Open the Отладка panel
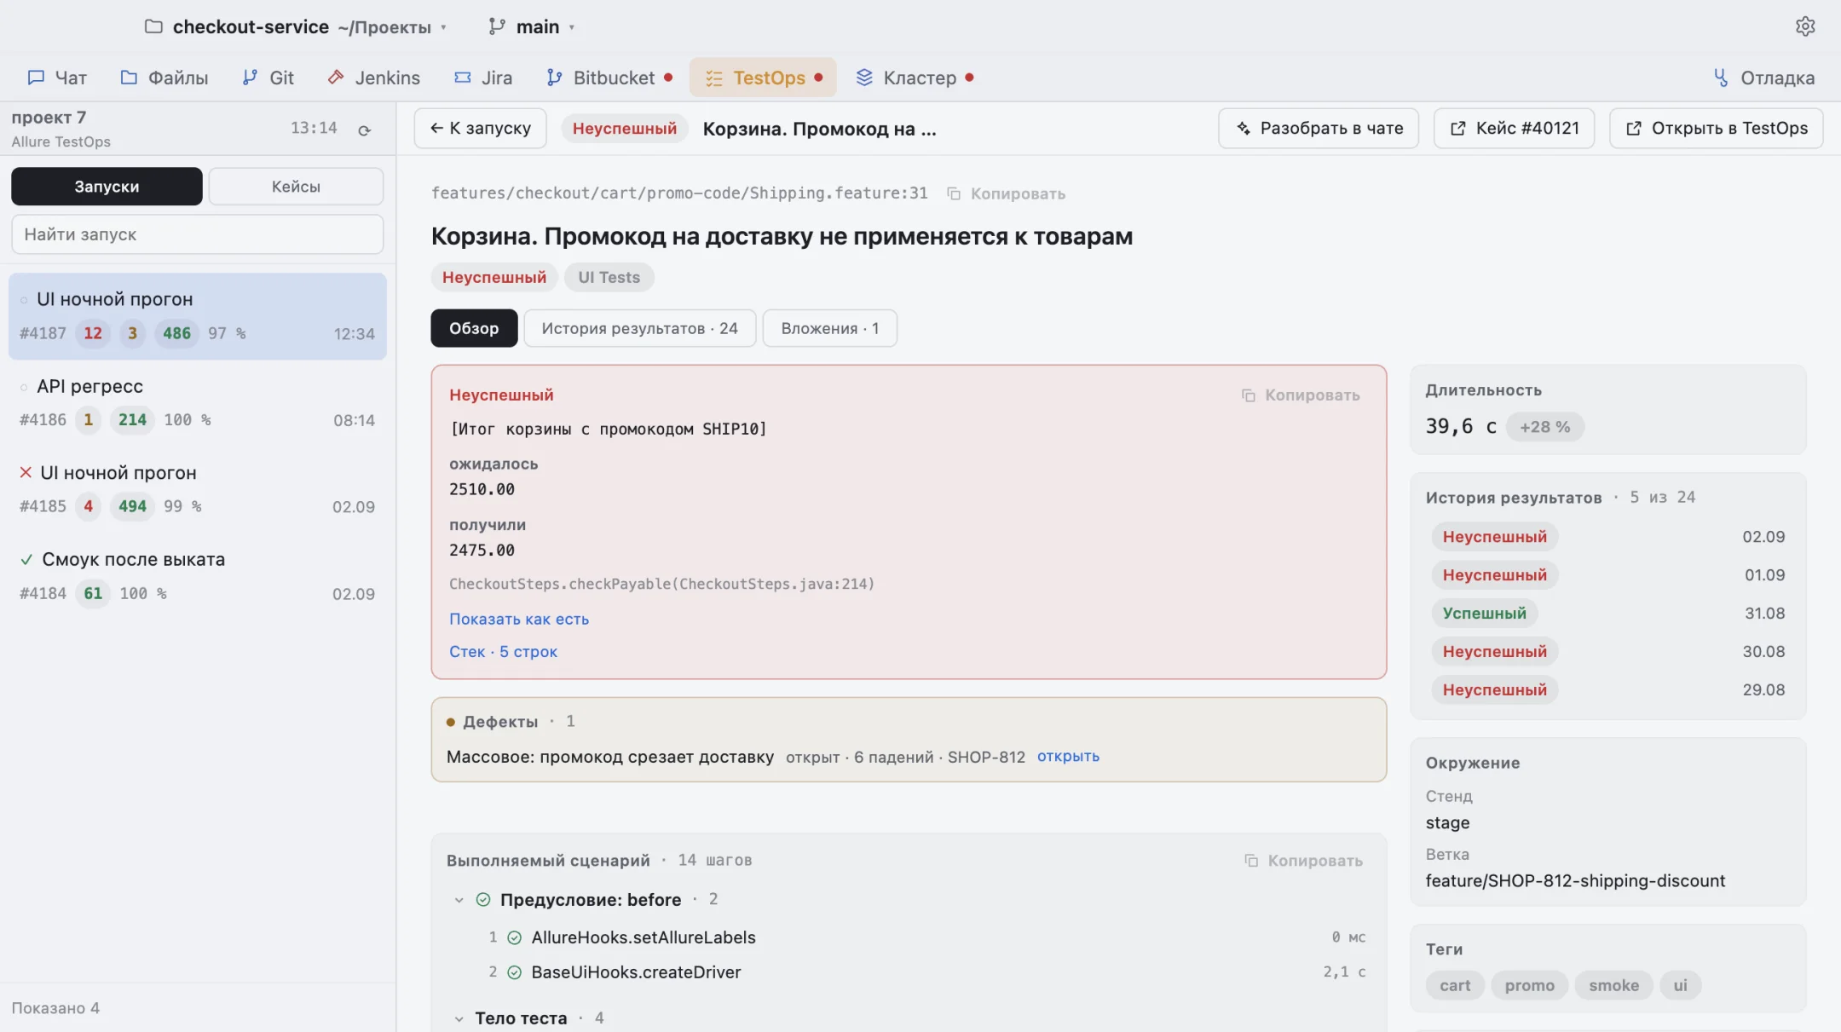1841x1032 pixels. pos(1763,78)
